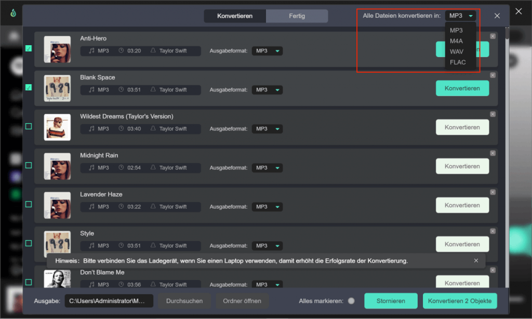Click the Lavender Haze album cover thumbnail
Viewport: 532px width, 319px height.
pos(57,205)
